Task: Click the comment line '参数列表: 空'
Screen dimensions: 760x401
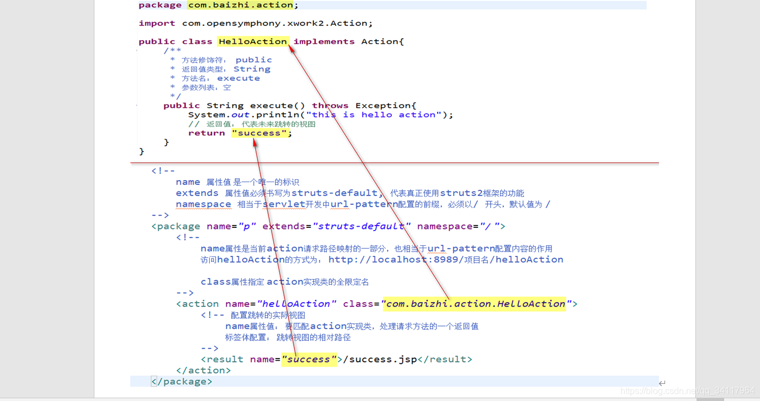Action: click(201, 87)
